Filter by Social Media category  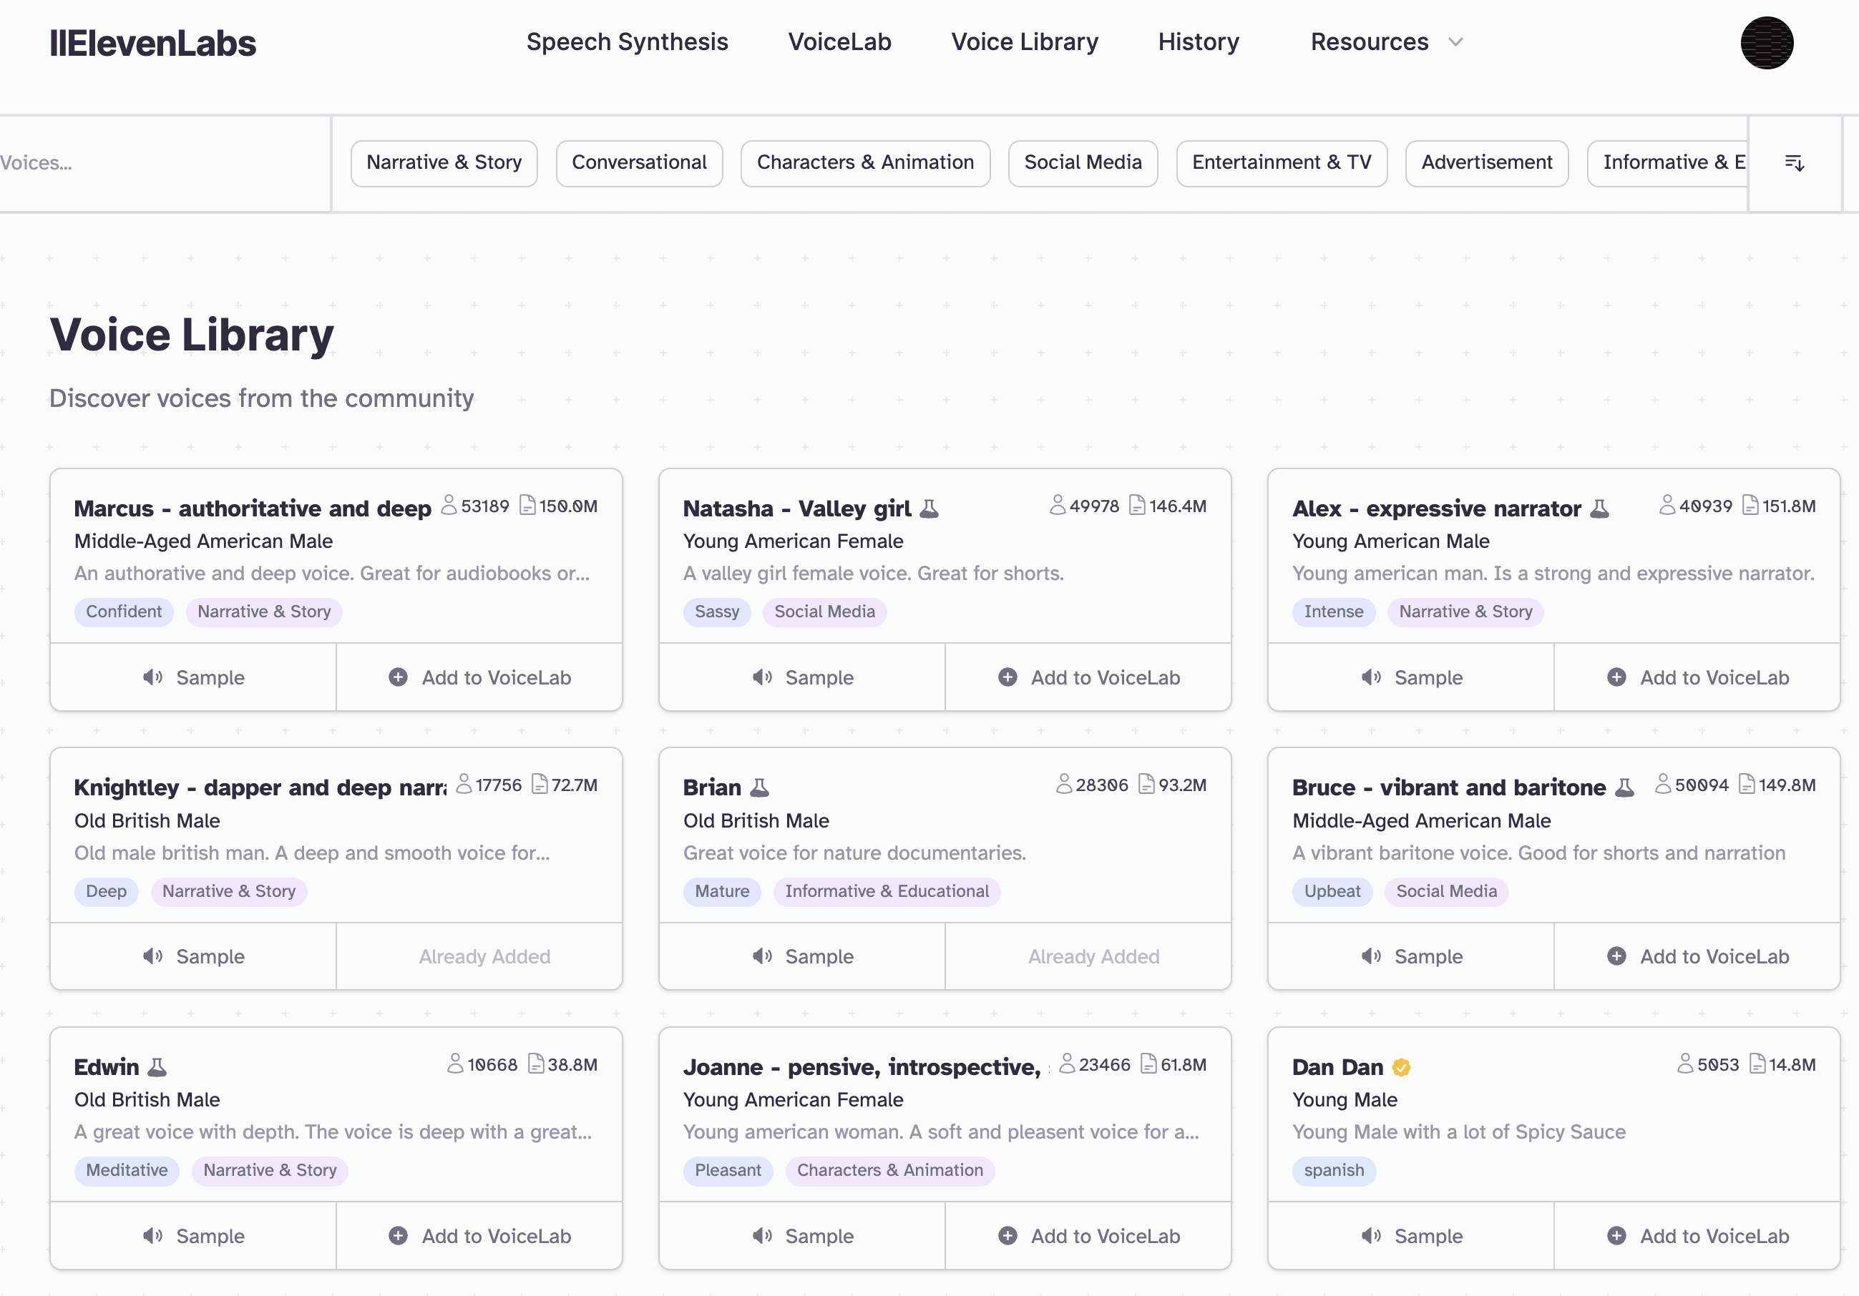(1083, 162)
